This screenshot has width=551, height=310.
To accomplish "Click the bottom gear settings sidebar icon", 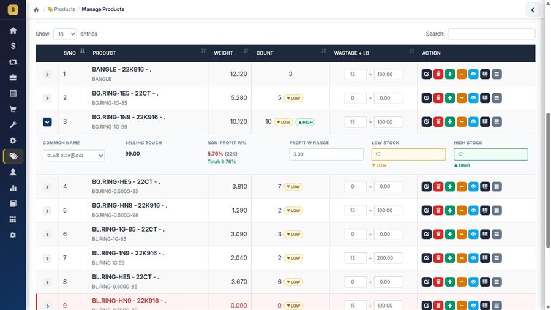I will pyautogui.click(x=13, y=235).
